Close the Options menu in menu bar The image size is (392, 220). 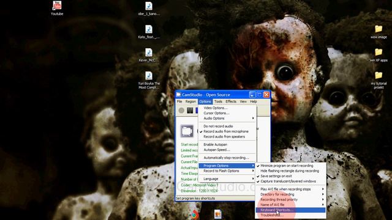pyautogui.click(x=205, y=101)
